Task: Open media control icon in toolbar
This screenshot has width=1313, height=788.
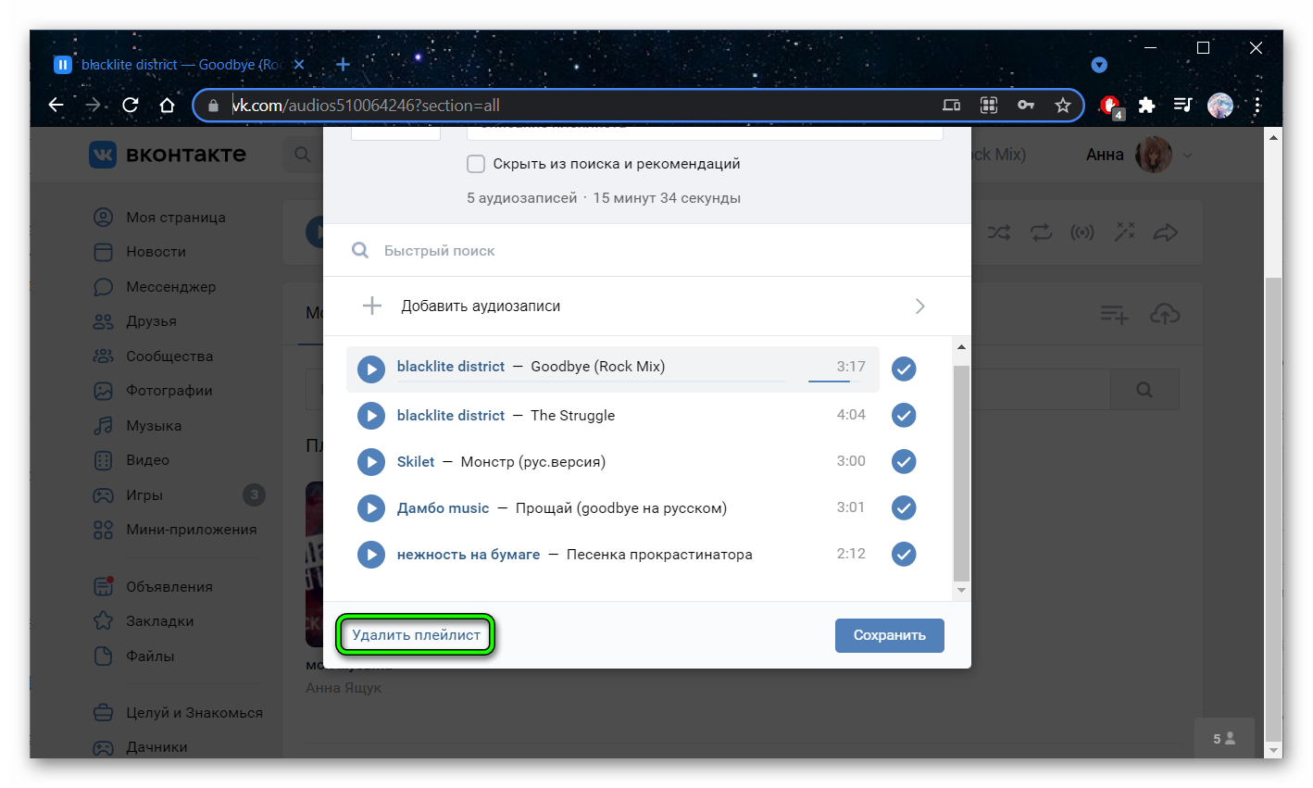Action: 1182,105
